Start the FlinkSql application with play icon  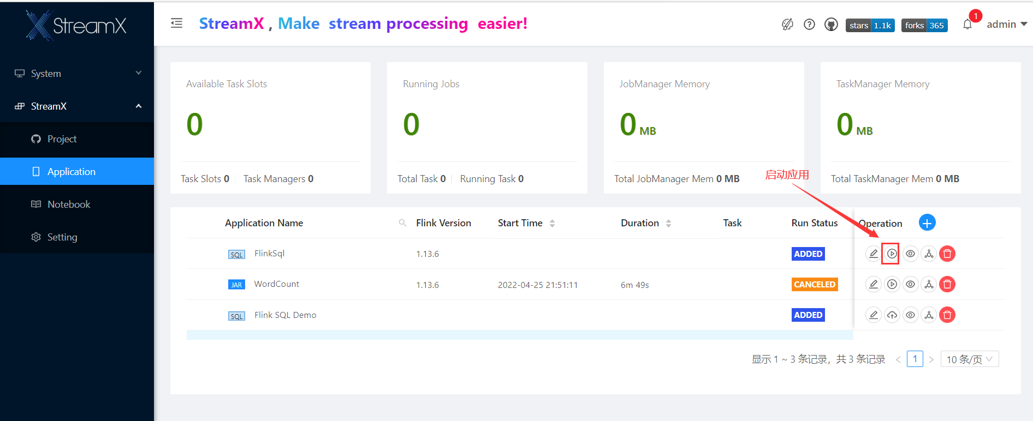point(892,254)
